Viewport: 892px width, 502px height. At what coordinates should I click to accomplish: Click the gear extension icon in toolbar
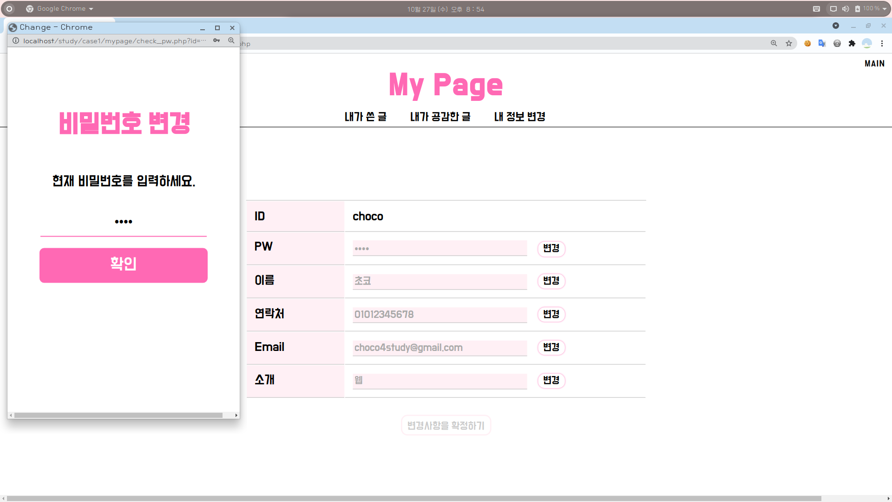837,43
